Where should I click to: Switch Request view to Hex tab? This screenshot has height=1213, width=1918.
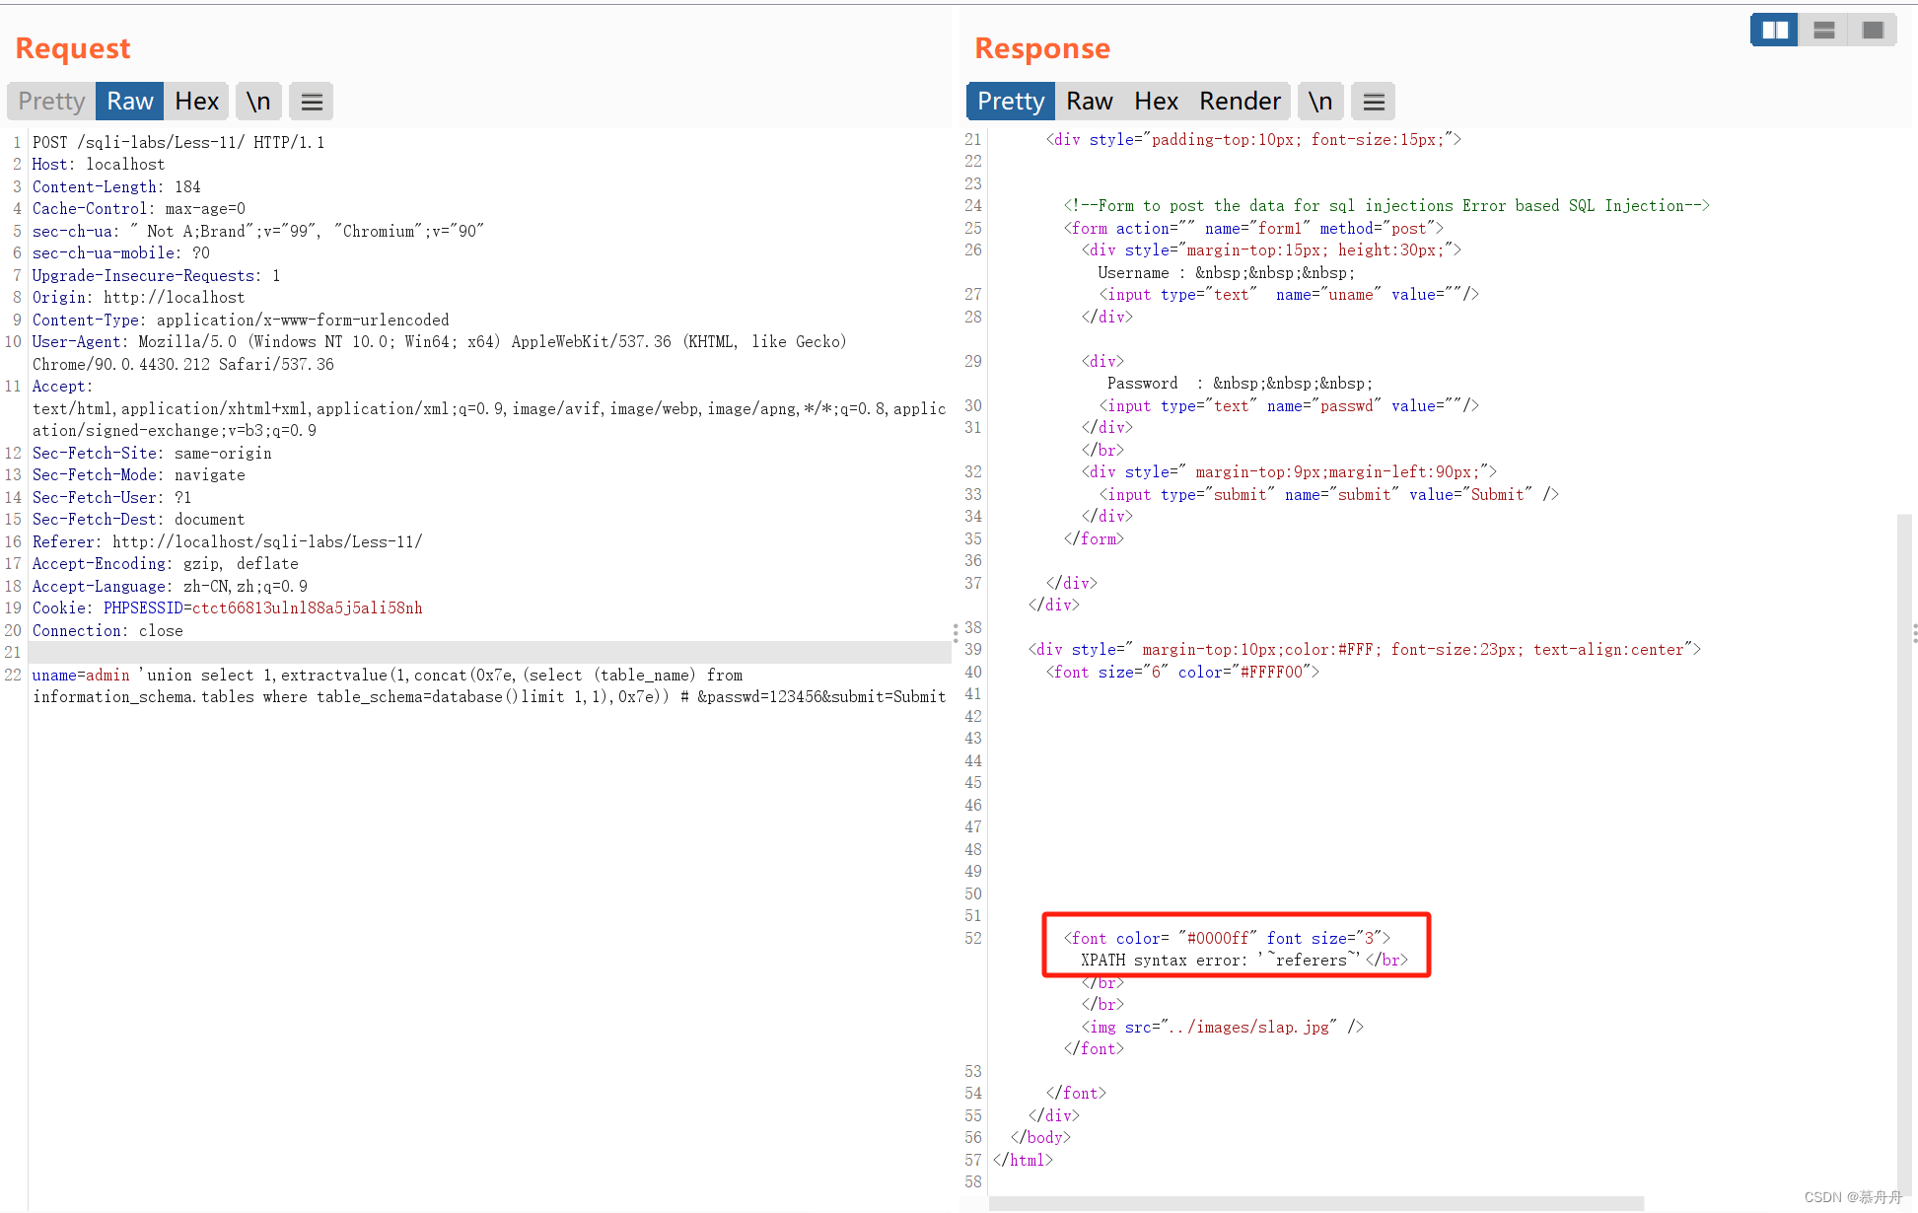click(x=196, y=102)
